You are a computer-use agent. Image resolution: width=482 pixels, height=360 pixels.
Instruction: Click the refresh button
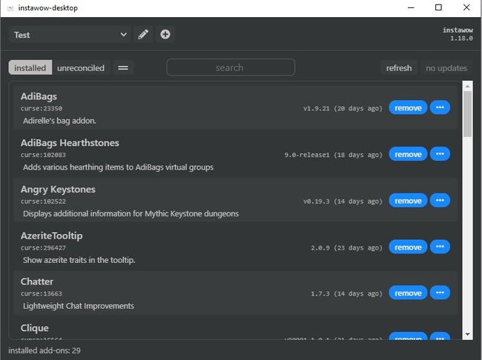tap(398, 68)
